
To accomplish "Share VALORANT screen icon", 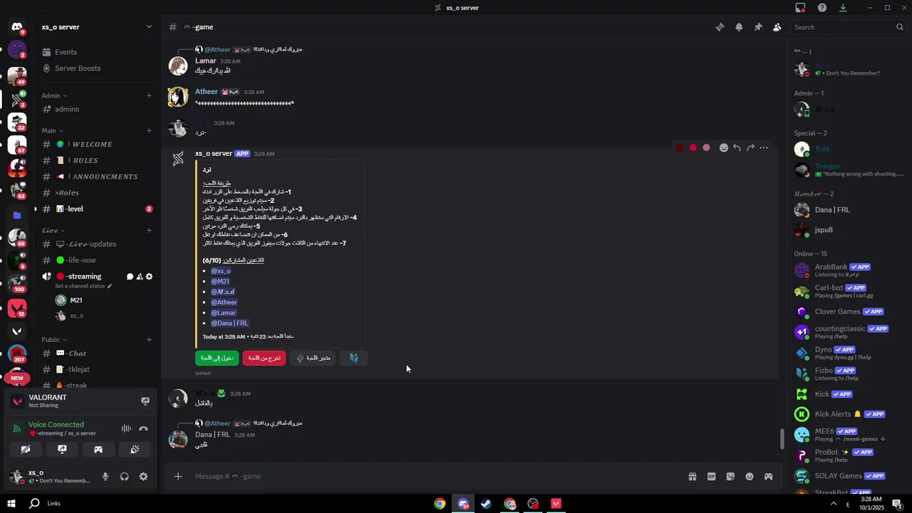I will pyautogui.click(x=145, y=401).
